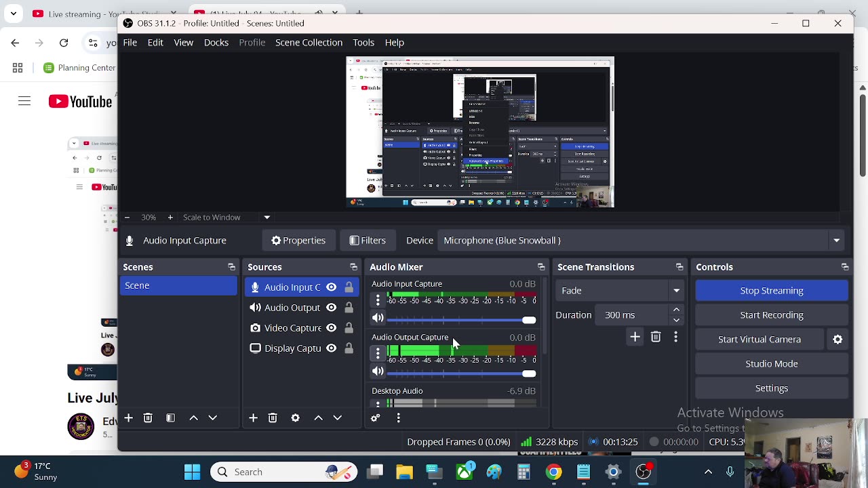The image size is (868, 488).
Task: Open Chrome tab search chevron
Action: coord(14,14)
